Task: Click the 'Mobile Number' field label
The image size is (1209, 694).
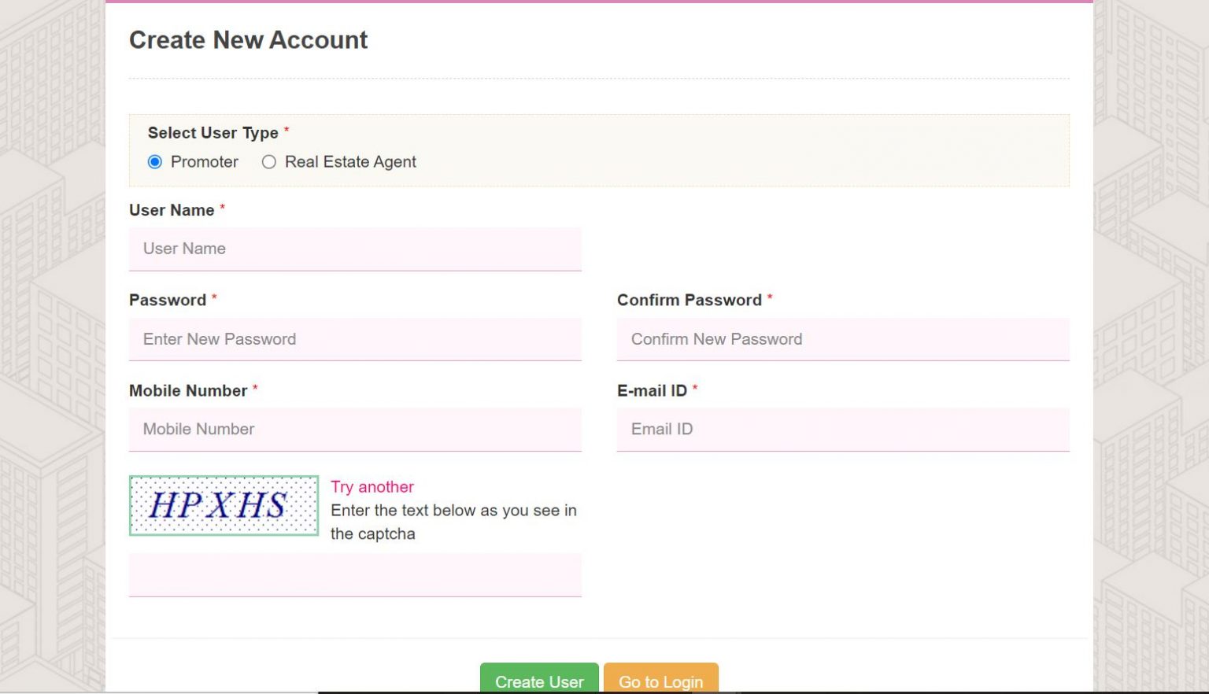Action: pyautogui.click(x=188, y=391)
